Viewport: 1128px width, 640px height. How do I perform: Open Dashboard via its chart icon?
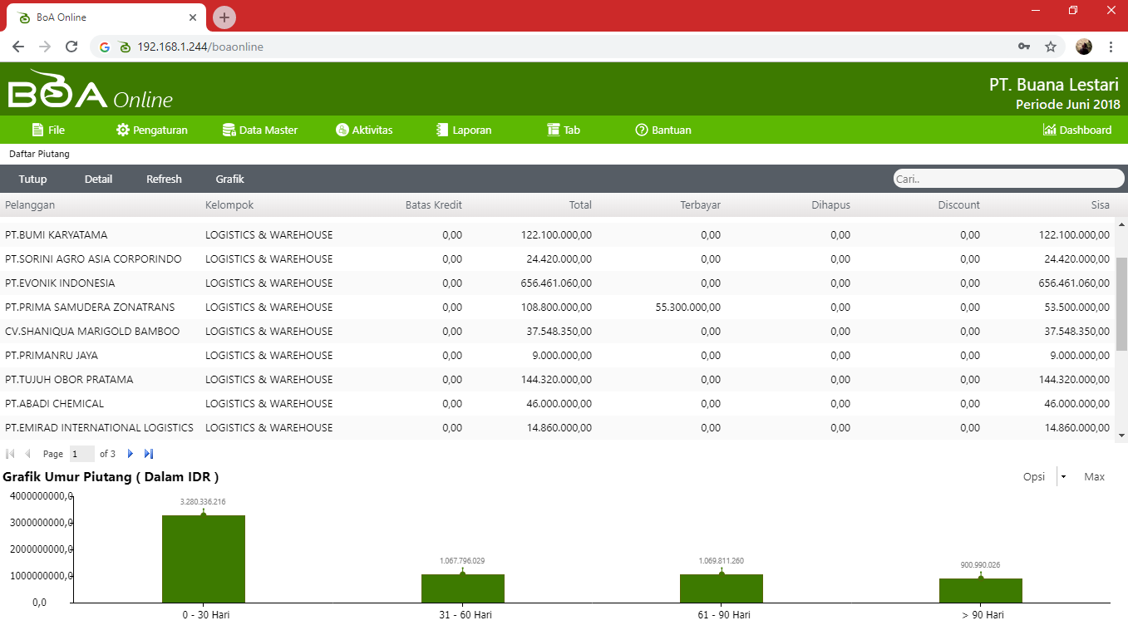click(x=1049, y=130)
